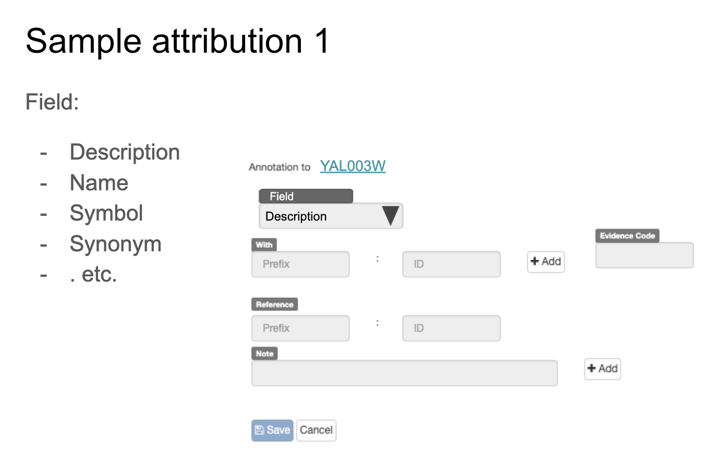The height and width of the screenshot is (450, 728).
Task: Save the annotation form
Action: [272, 430]
